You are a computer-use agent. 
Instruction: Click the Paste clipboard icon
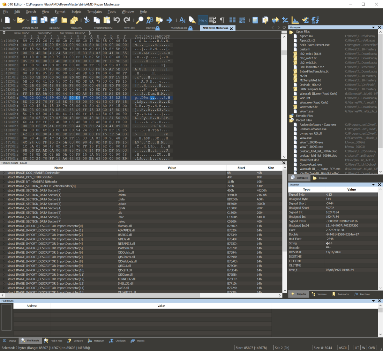pyautogui.click(x=107, y=20)
